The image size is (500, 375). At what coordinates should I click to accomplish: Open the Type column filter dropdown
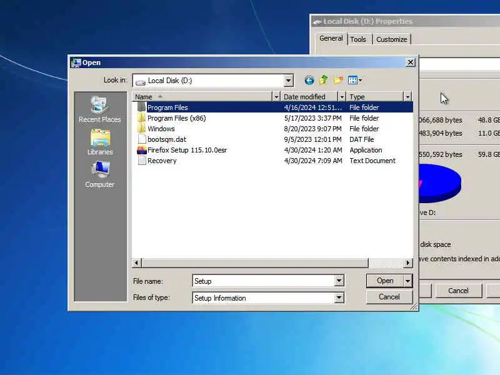point(407,97)
